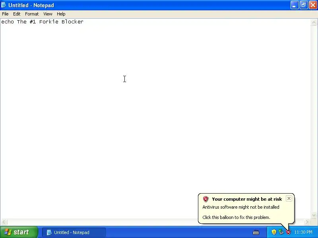318x238 pixels.
Task: Open the Help menu
Action: tap(61, 14)
